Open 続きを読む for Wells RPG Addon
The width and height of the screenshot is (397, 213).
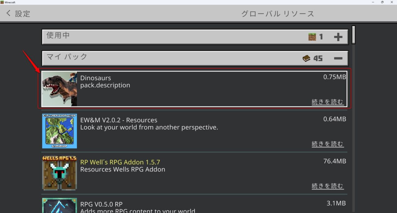point(328,185)
